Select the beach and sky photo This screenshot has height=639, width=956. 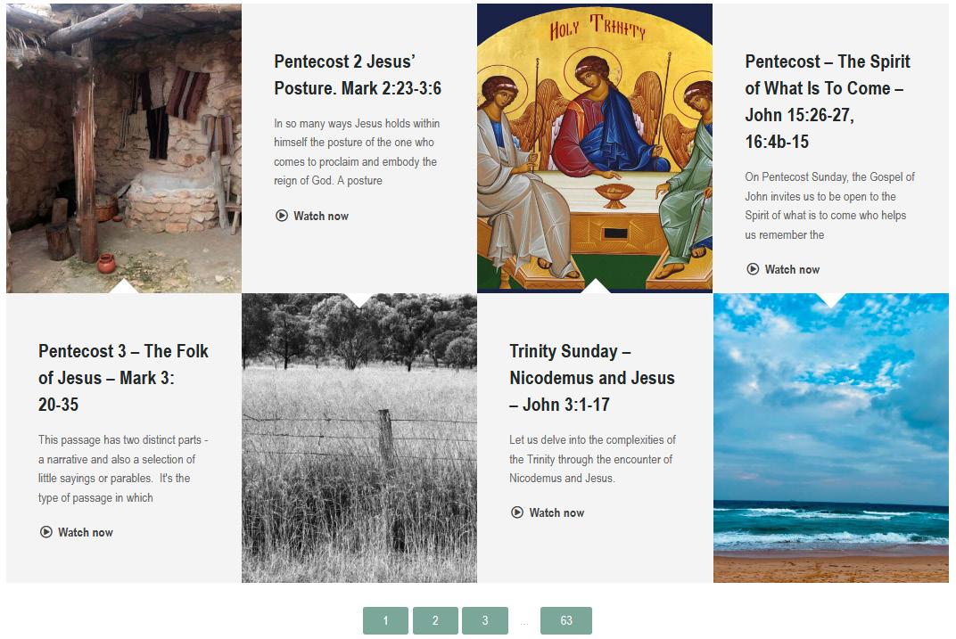point(831,438)
